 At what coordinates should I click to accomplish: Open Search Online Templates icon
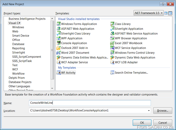[112, 73]
